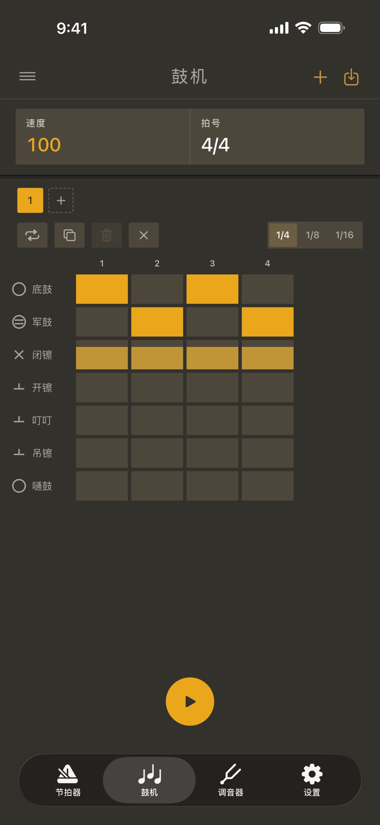The height and width of the screenshot is (825, 380).
Task: Select the 1/16 subdivision
Action: click(344, 235)
